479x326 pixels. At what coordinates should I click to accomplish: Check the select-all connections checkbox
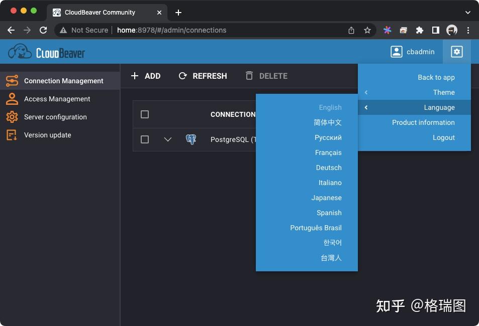145,114
